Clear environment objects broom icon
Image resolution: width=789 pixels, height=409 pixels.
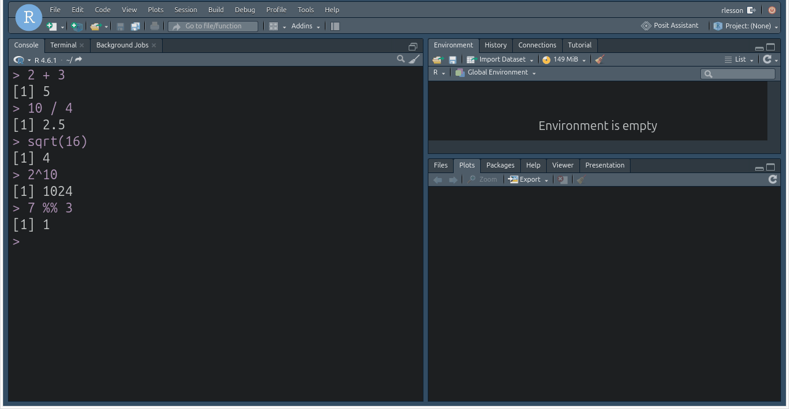coord(600,60)
